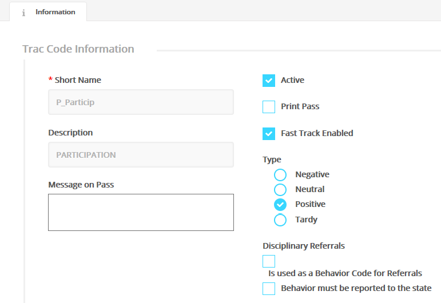Select the Positive type radio button
Image resolution: width=441 pixels, height=303 pixels.
[280, 205]
